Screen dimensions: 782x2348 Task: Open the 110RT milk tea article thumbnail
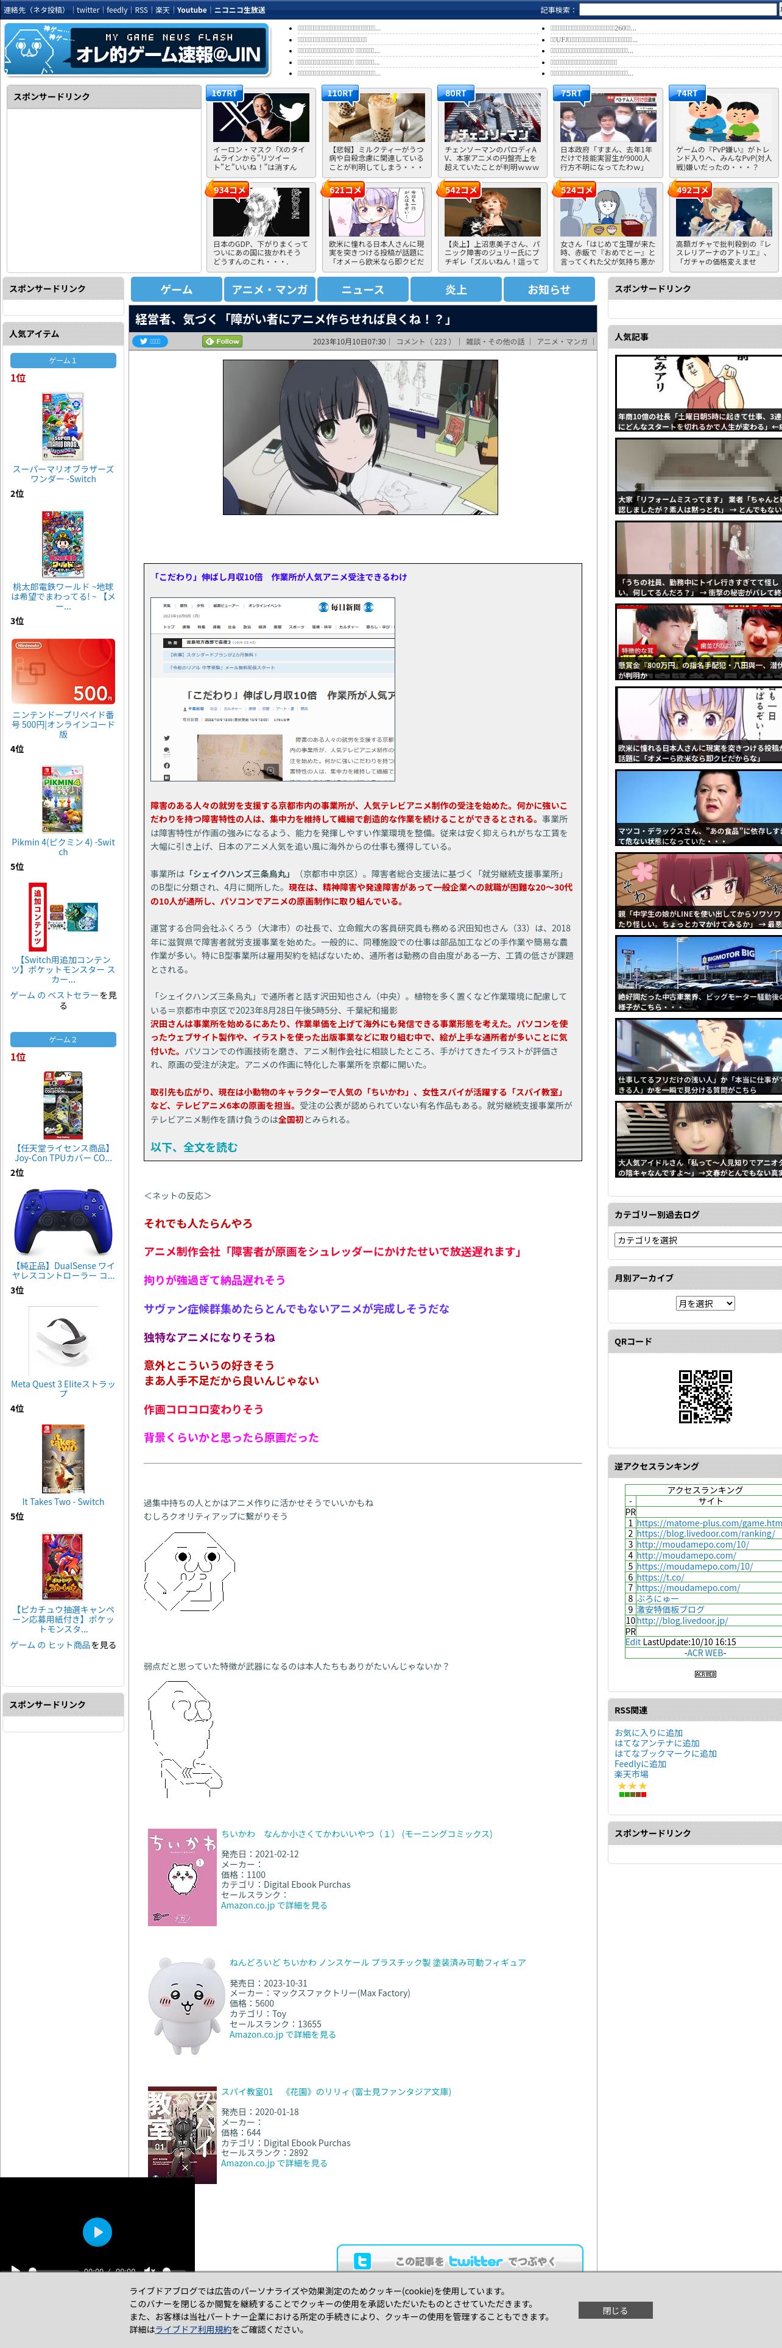tap(377, 118)
